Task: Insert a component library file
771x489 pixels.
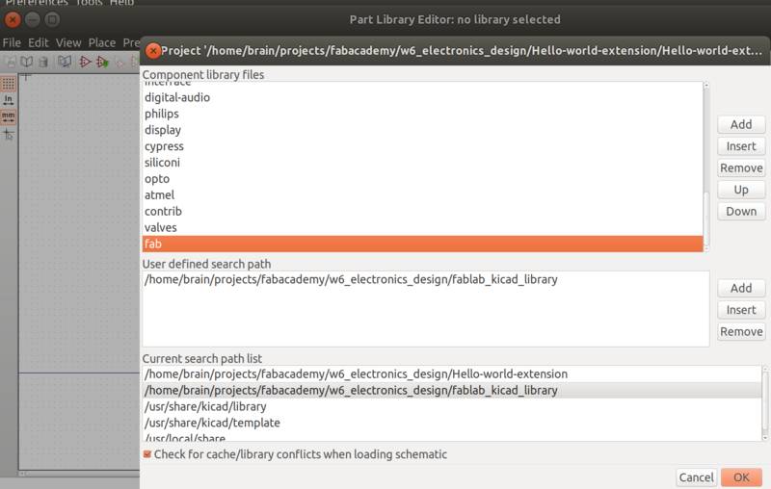Action: coord(741,146)
